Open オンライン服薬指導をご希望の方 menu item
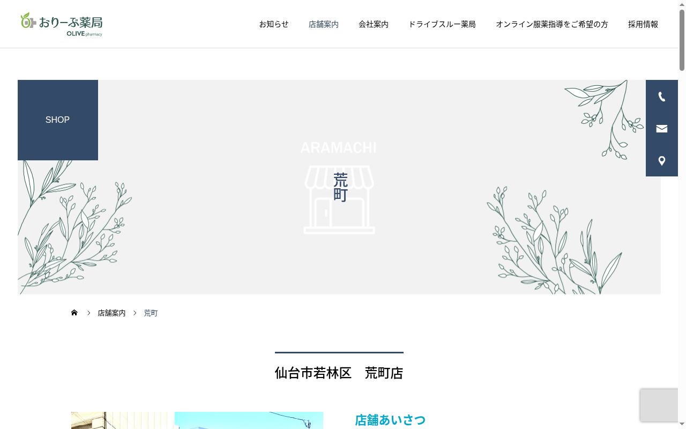This screenshot has width=686, height=429. tap(552, 24)
